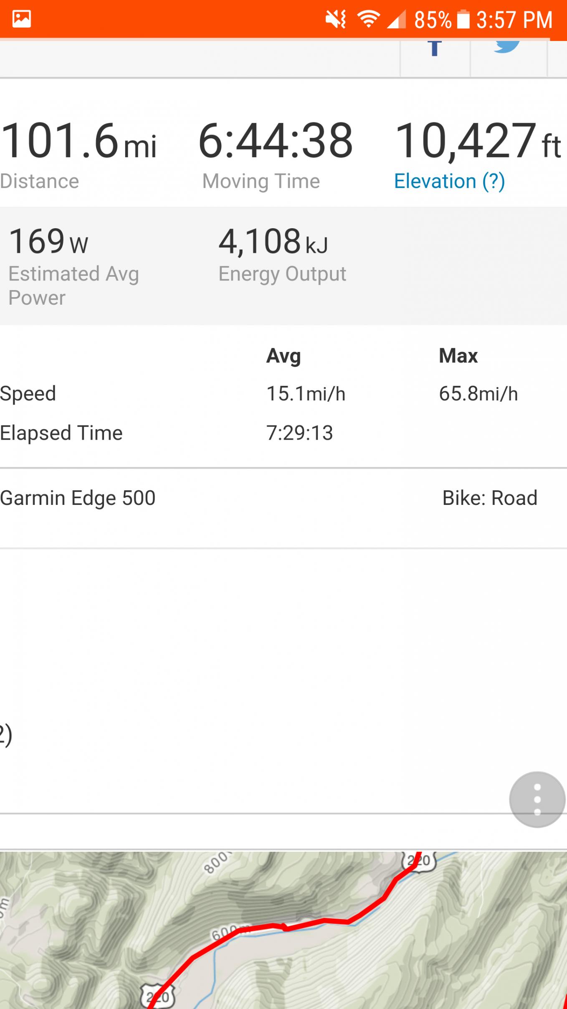Tap the 4,108 kJ Energy Output stat

(x=273, y=242)
